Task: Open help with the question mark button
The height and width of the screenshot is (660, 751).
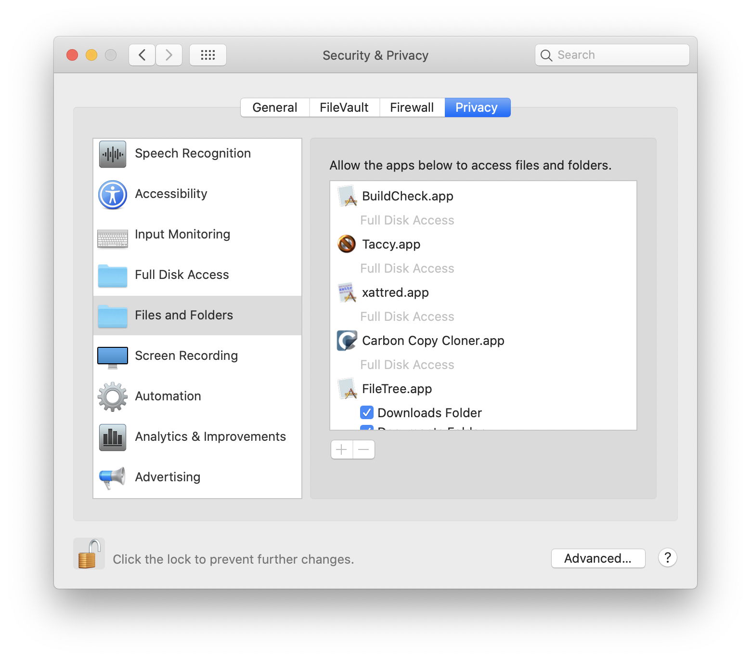Action: coord(667,558)
